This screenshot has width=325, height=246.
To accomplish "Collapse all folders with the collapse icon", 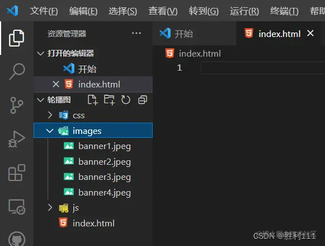I will tap(143, 100).
